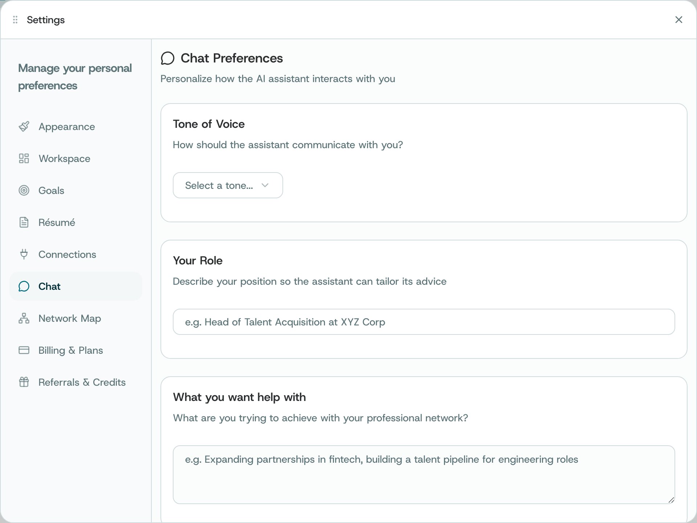Click the What you want help with textarea
Screen dimensions: 697x523
coord(424,475)
